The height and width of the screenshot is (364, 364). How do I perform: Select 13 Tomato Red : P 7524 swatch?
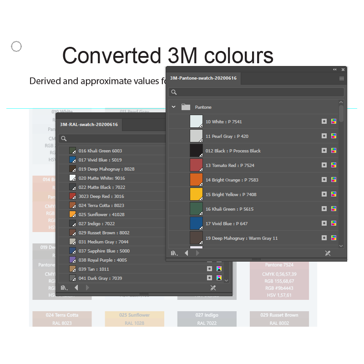pyautogui.click(x=253, y=165)
